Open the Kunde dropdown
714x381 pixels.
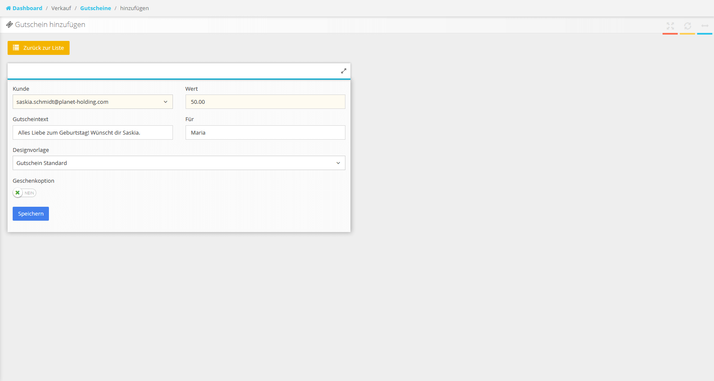(92, 102)
